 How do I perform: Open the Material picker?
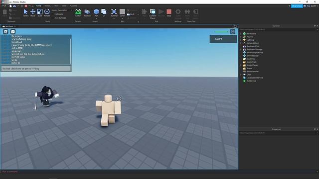pyautogui.click(x=114, y=12)
